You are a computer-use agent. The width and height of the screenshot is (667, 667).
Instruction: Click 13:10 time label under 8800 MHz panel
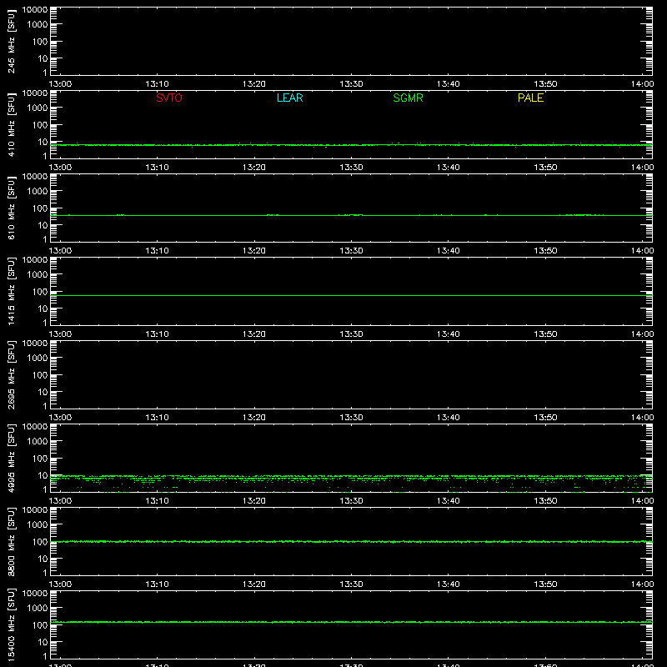[157, 584]
